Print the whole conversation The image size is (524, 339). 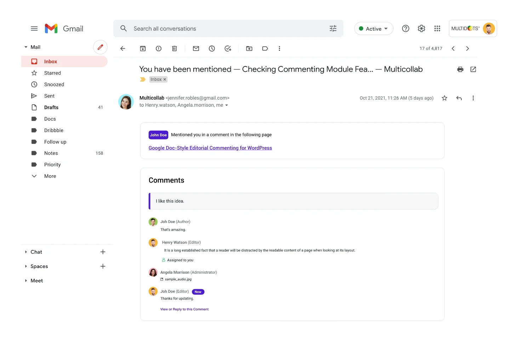(460, 69)
